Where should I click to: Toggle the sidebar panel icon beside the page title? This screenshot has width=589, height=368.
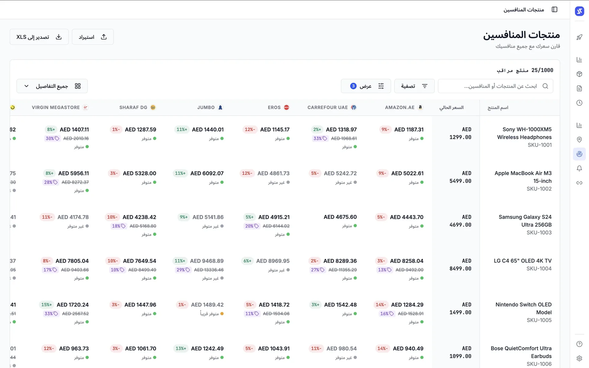pyautogui.click(x=554, y=10)
